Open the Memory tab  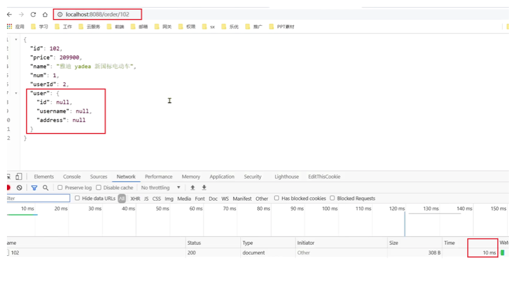191,177
